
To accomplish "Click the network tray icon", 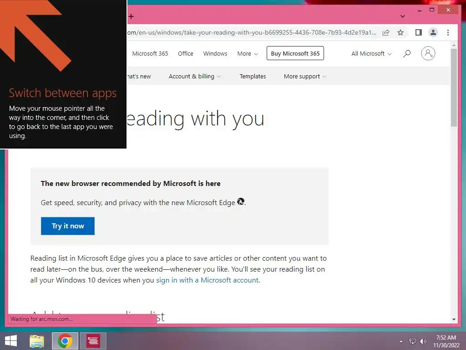I will tap(412, 341).
